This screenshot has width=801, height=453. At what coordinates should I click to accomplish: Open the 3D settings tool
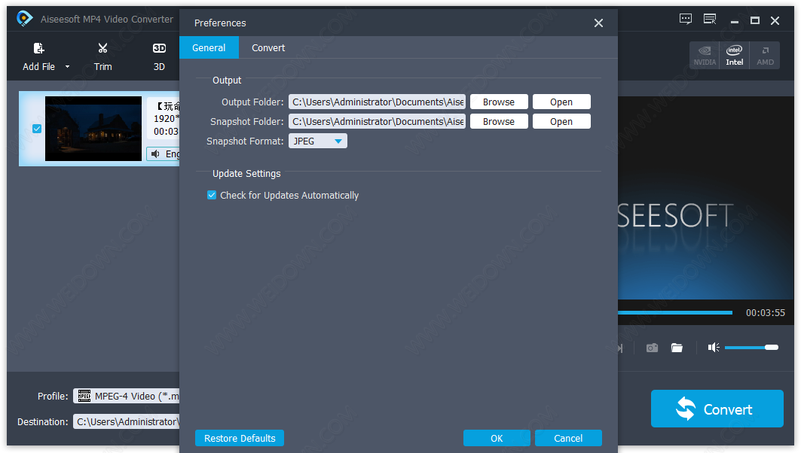[159, 49]
